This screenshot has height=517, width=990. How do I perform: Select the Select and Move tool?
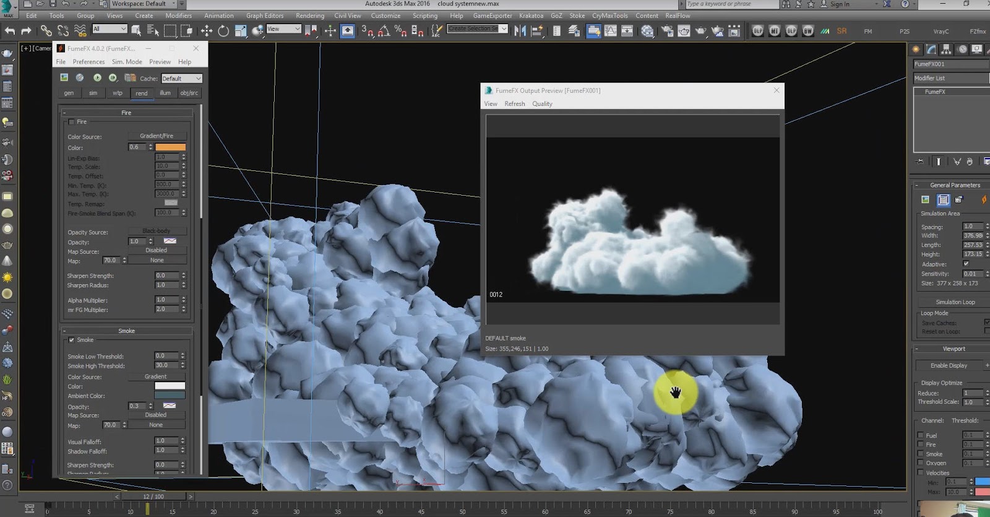click(206, 30)
